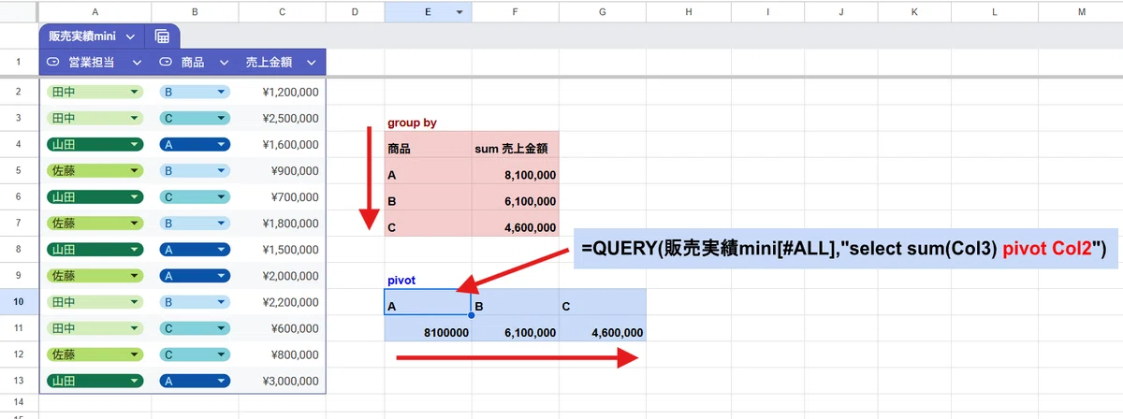The image size is (1123, 419).
Task: Open the product B dropdown chip in row 5
Action: tap(195, 171)
